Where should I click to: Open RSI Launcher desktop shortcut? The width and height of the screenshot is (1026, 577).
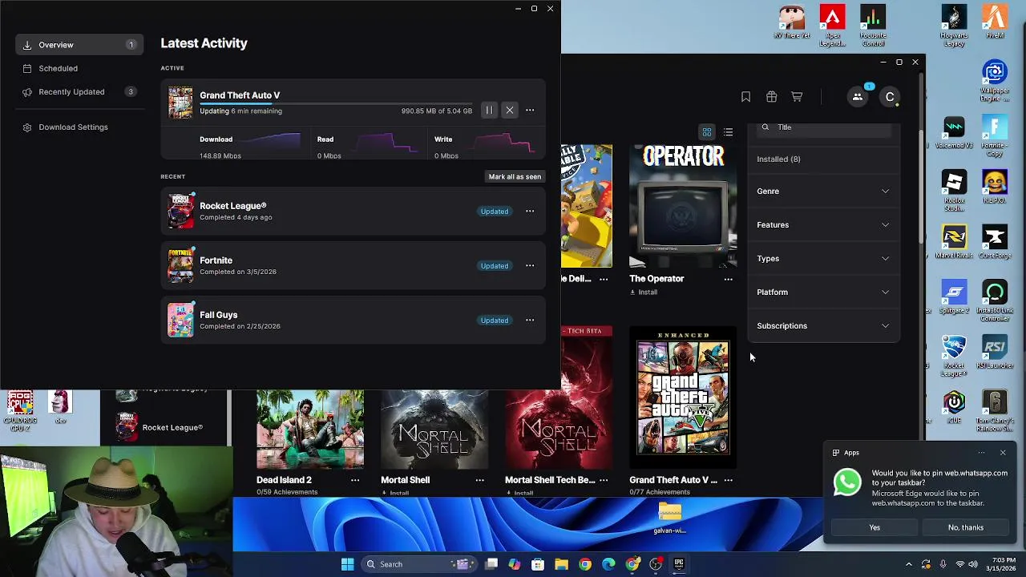point(995,353)
